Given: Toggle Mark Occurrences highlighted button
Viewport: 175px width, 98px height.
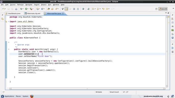Looking at the screenshot, I should pos(66,9).
